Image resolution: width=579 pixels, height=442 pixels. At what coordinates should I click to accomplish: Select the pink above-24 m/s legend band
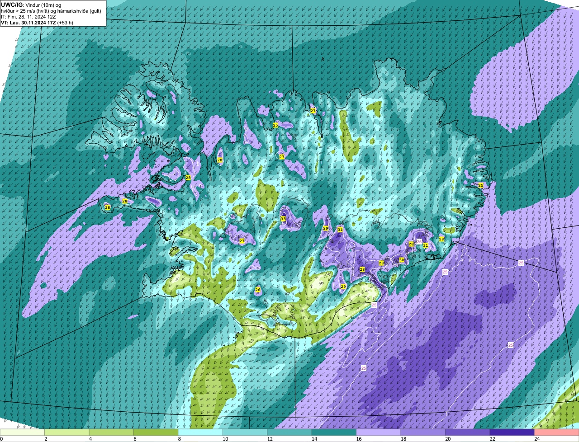(x=557, y=432)
